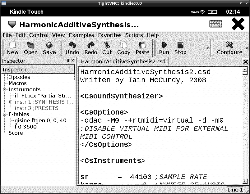Collapse the Instruments tree node
Viewport: 250px width, 194px height.
[x=4, y=90]
